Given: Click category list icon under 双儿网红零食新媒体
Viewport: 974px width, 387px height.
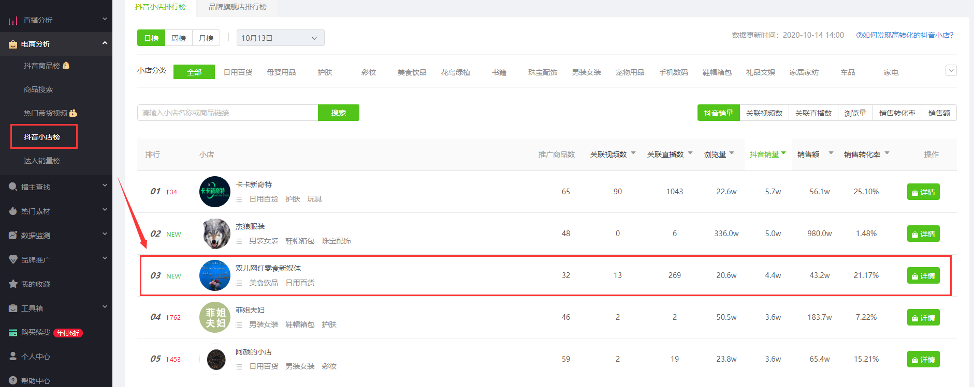Looking at the screenshot, I should [x=239, y=283].
